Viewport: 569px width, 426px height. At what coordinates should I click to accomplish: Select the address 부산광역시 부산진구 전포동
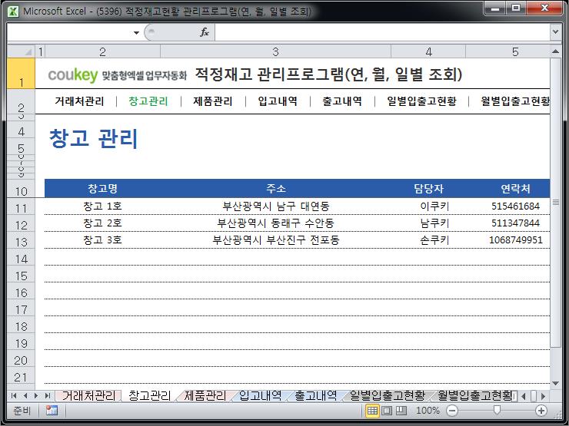coord(275,239)
